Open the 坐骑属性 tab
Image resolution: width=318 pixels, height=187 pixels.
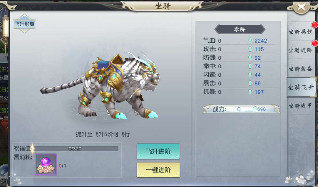coord(300,32)
